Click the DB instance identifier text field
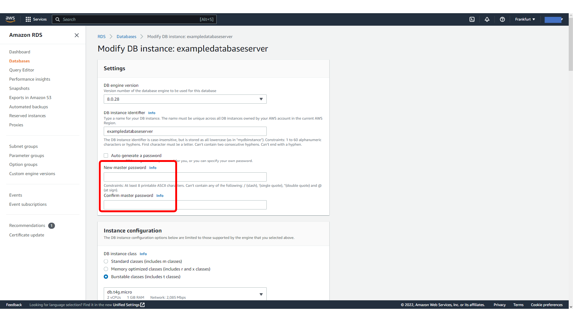This screenshot has height=322, width=573. (x=185, y=131)
